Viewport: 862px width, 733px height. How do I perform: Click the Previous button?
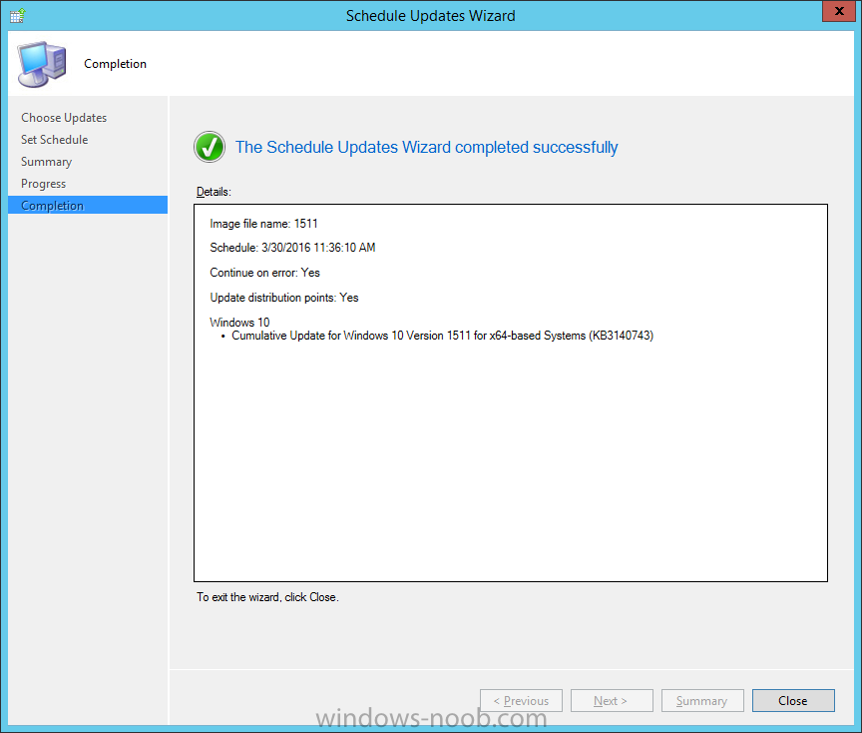(x=521, y=700)
